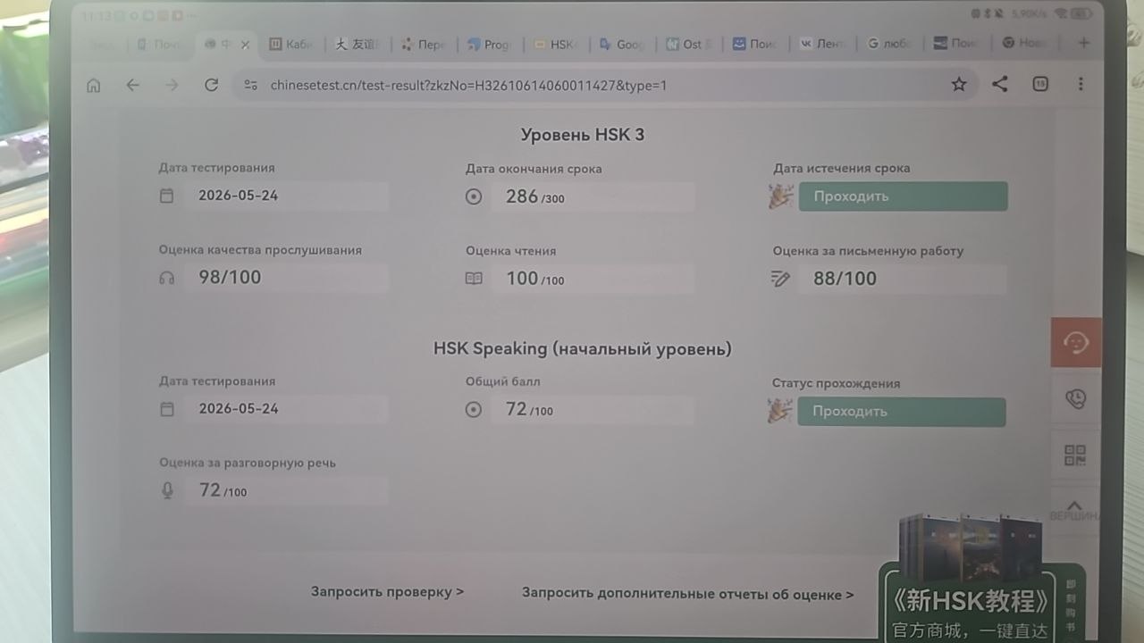Select the listening score 98/100
This screenshot has width=1144, height=643.
click(230, 277)
